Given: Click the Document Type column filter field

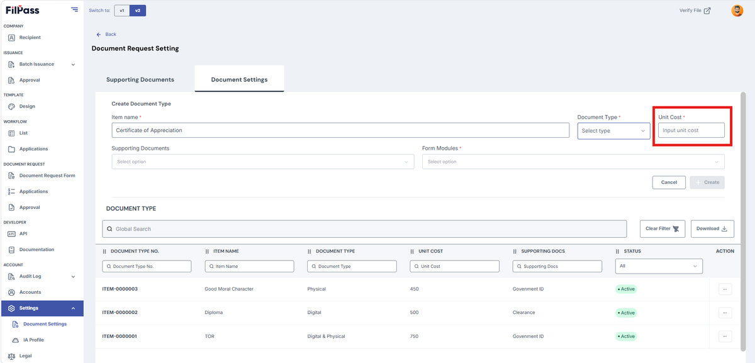Looking at the screenshot, I should pyautogui.click(x=352, y=267).
